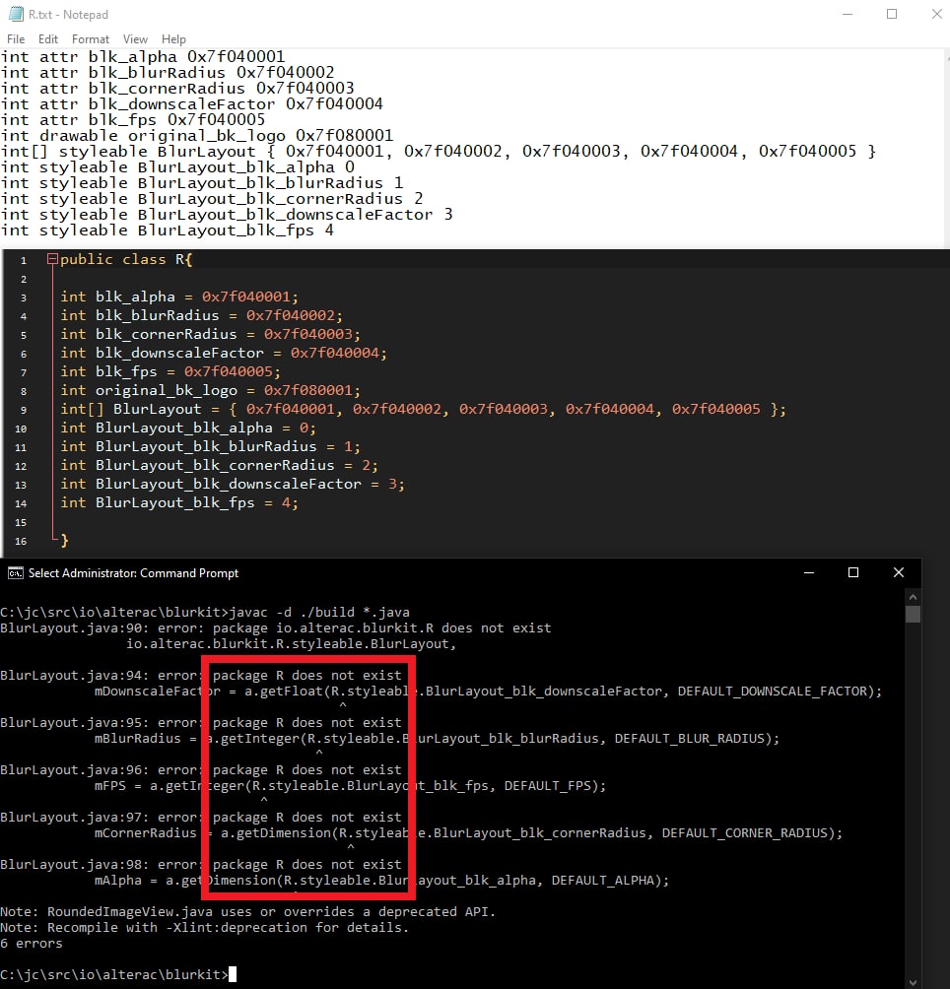950x989 pixels.
Task: Click Command Prompt scrollbar down arrow
Action: [x=913, y=981]
